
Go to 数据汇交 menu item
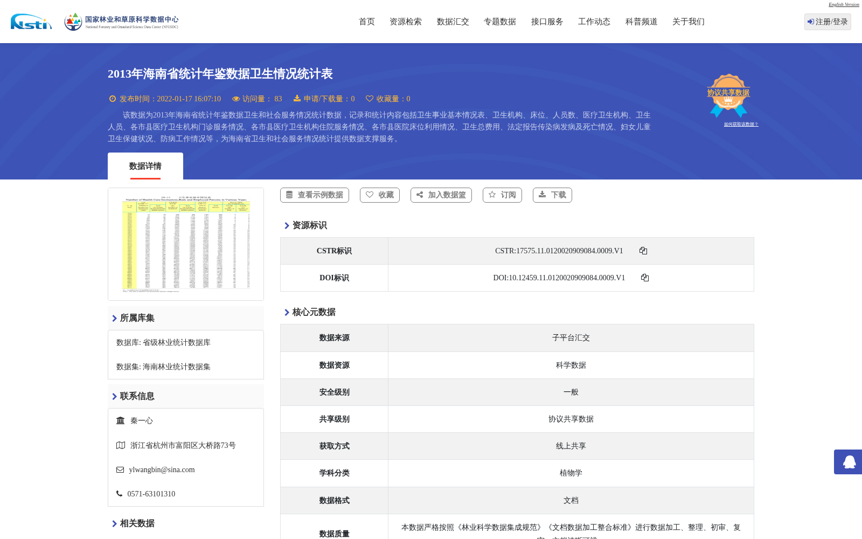point(453,22)
